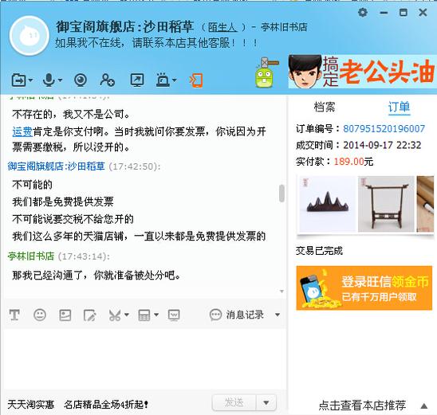437x415 pixels.
Task: Open remote desktop assistance icon
Action: tap(137, 80)
